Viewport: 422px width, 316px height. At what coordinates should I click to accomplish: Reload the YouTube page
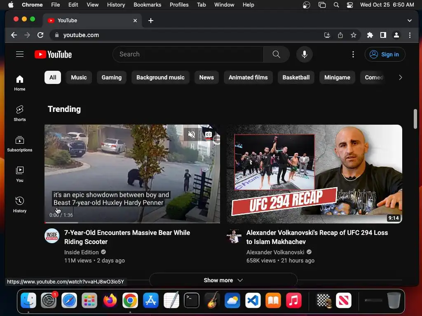point(40,35)
